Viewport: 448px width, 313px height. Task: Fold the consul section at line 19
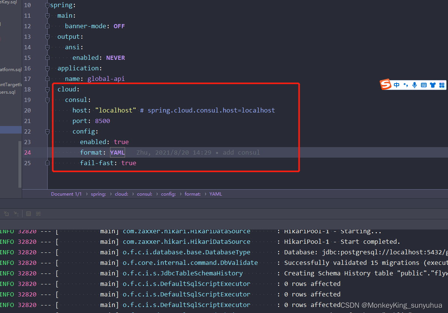click(47, 100)
